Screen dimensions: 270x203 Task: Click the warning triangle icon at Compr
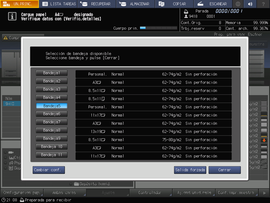[x=6, y=38]
